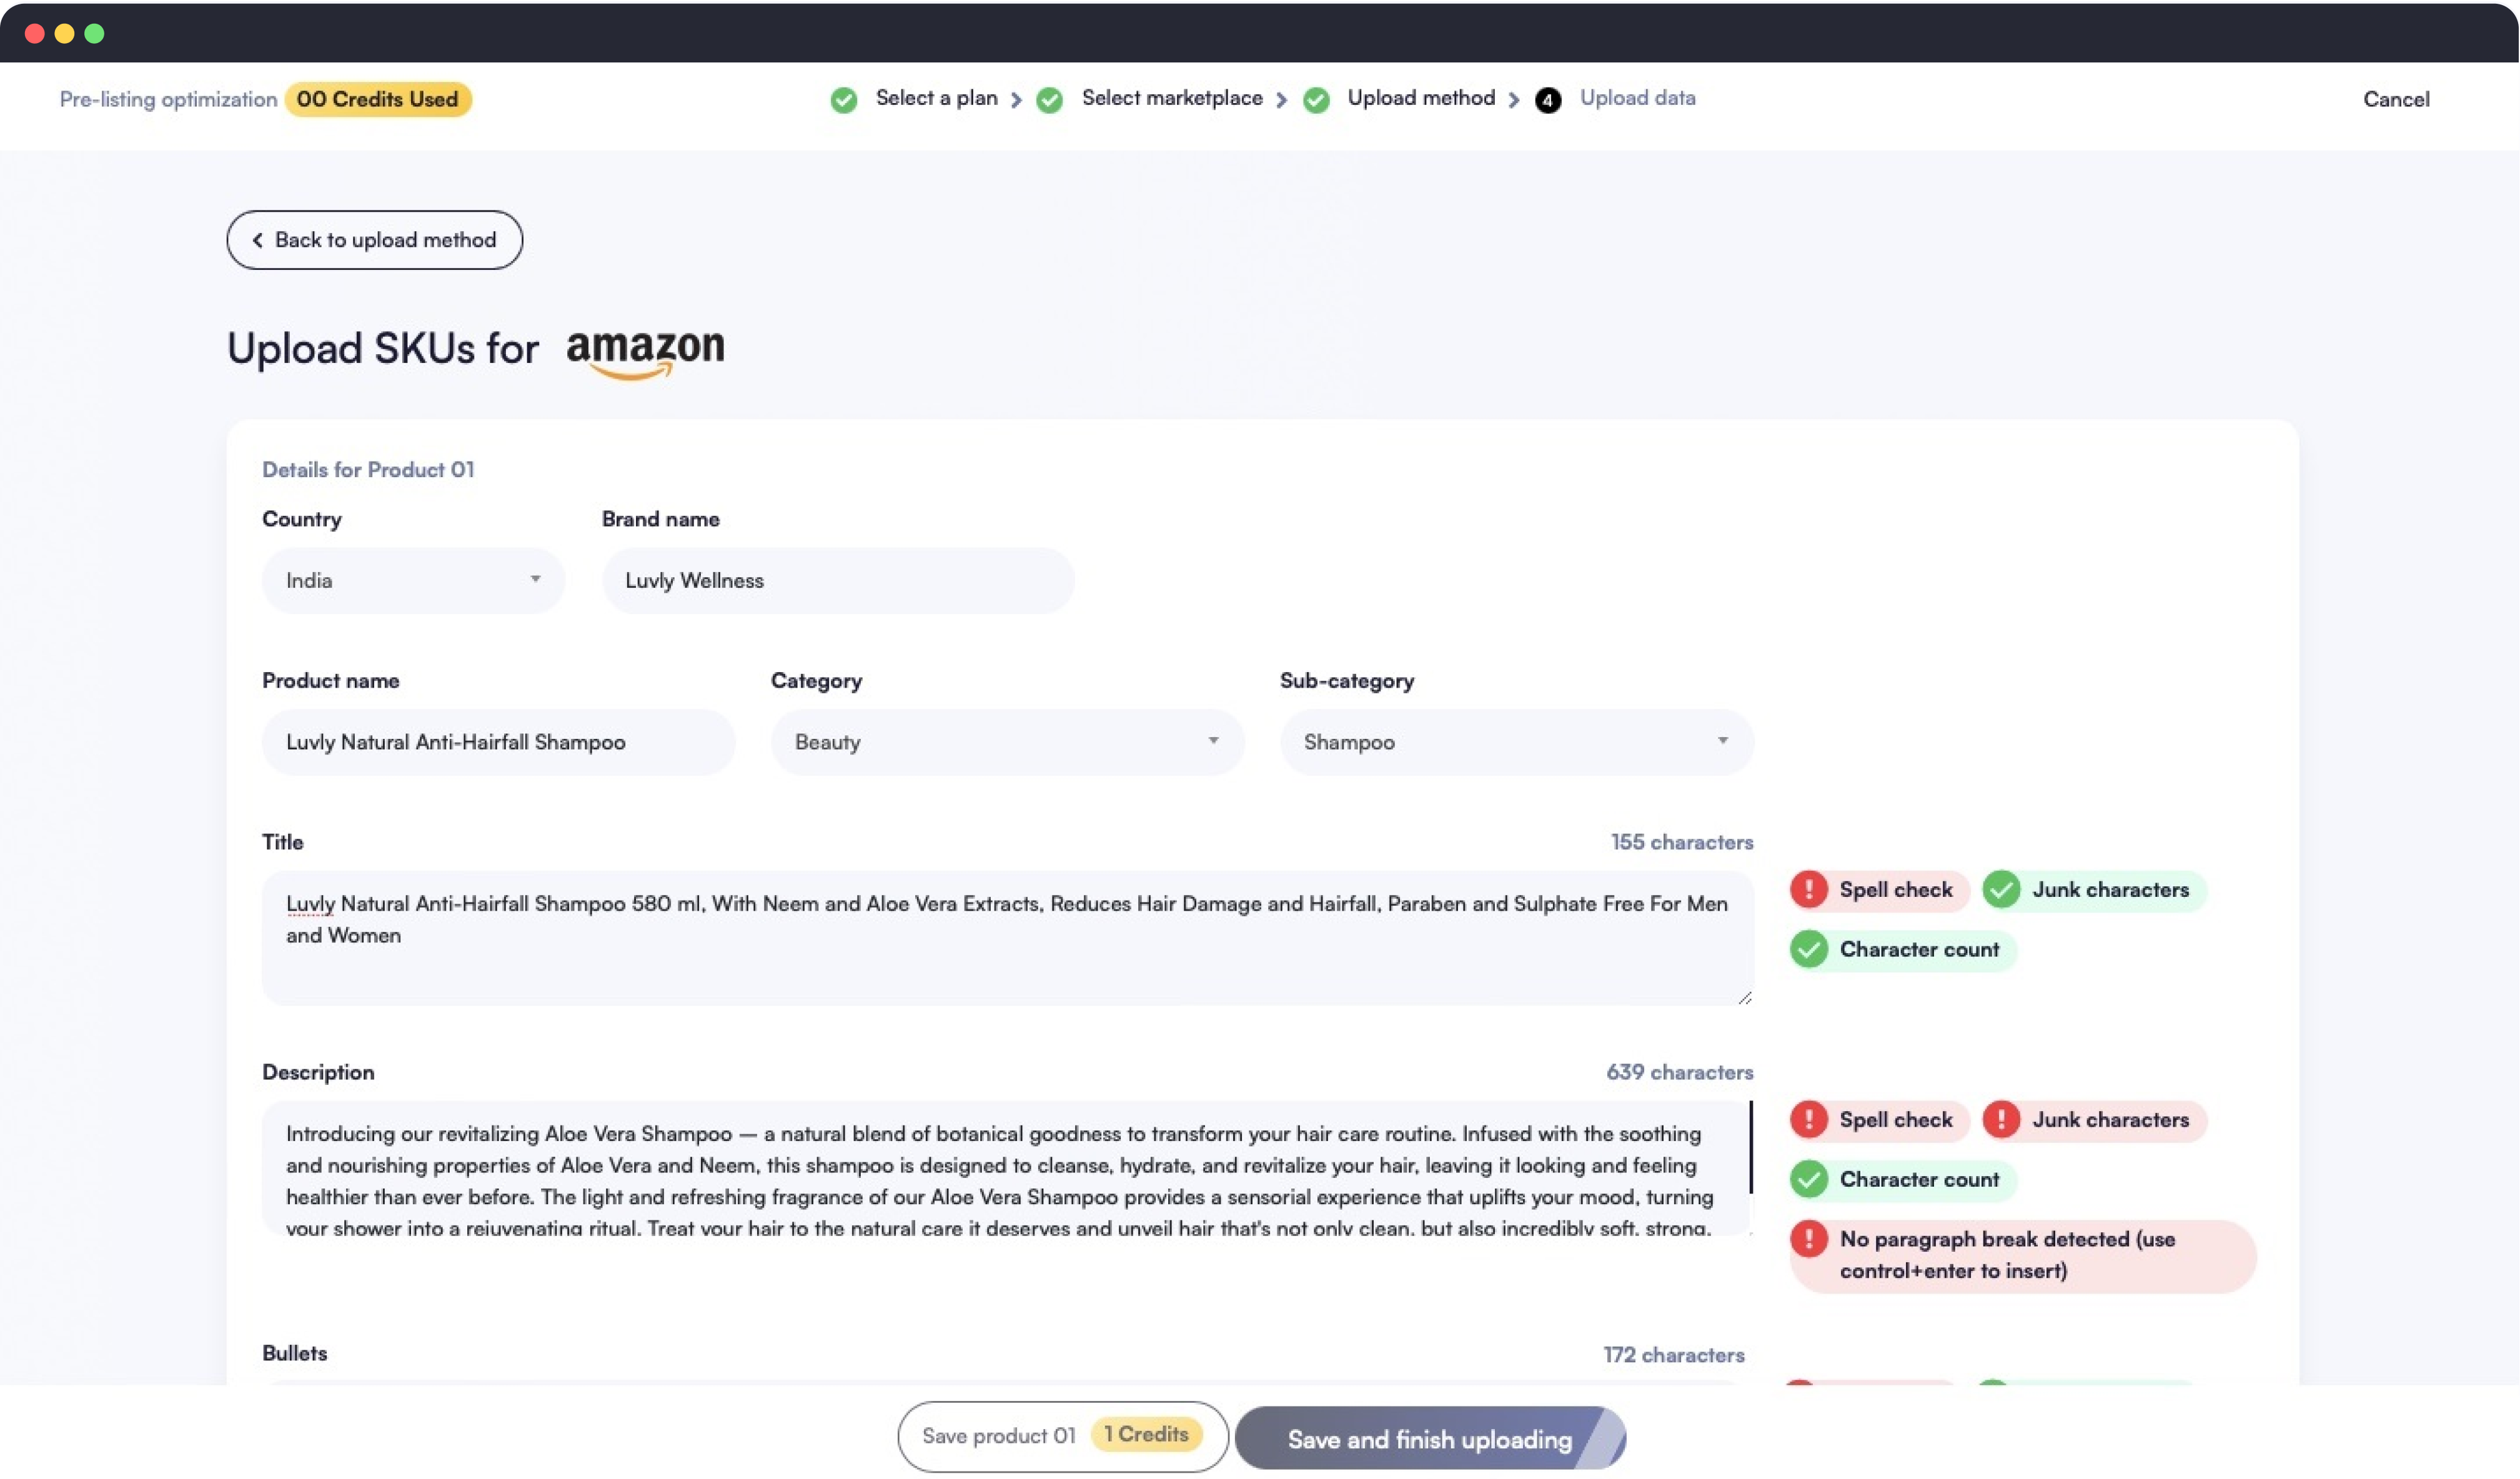Click the Title Junk characters badge label
2520x1479 pixels.
[x=2110, y=889]
